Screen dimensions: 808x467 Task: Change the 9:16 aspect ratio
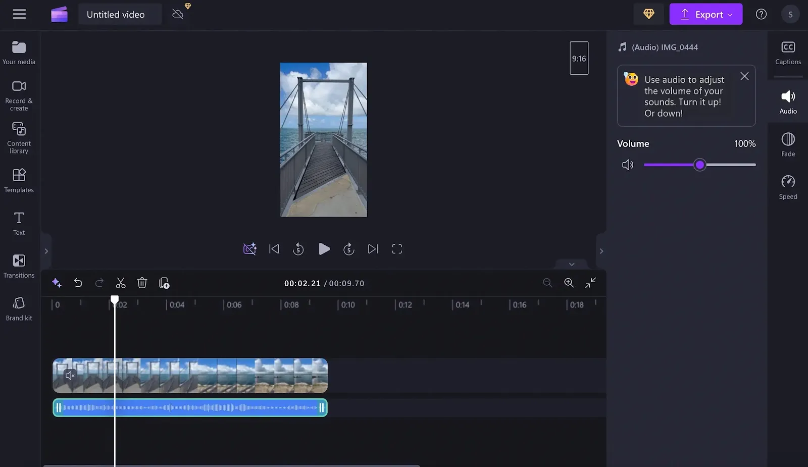click(579, 58)
